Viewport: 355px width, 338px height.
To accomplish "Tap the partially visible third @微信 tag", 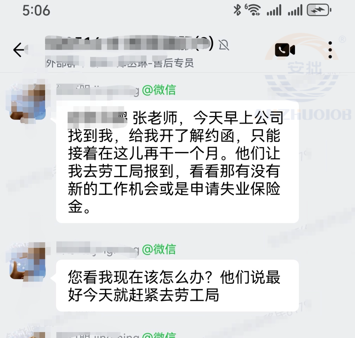I will point(159,335).
